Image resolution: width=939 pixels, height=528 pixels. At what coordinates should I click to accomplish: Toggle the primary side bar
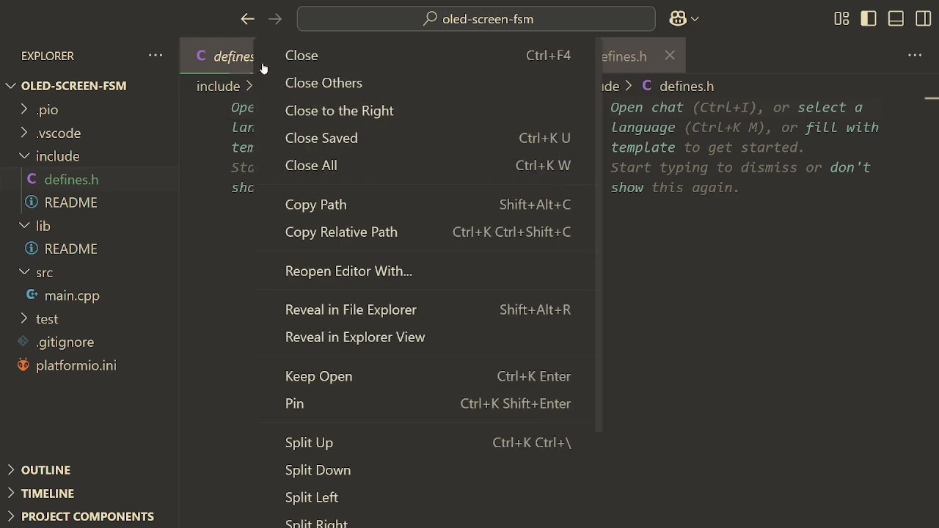(x=869, y=19)
